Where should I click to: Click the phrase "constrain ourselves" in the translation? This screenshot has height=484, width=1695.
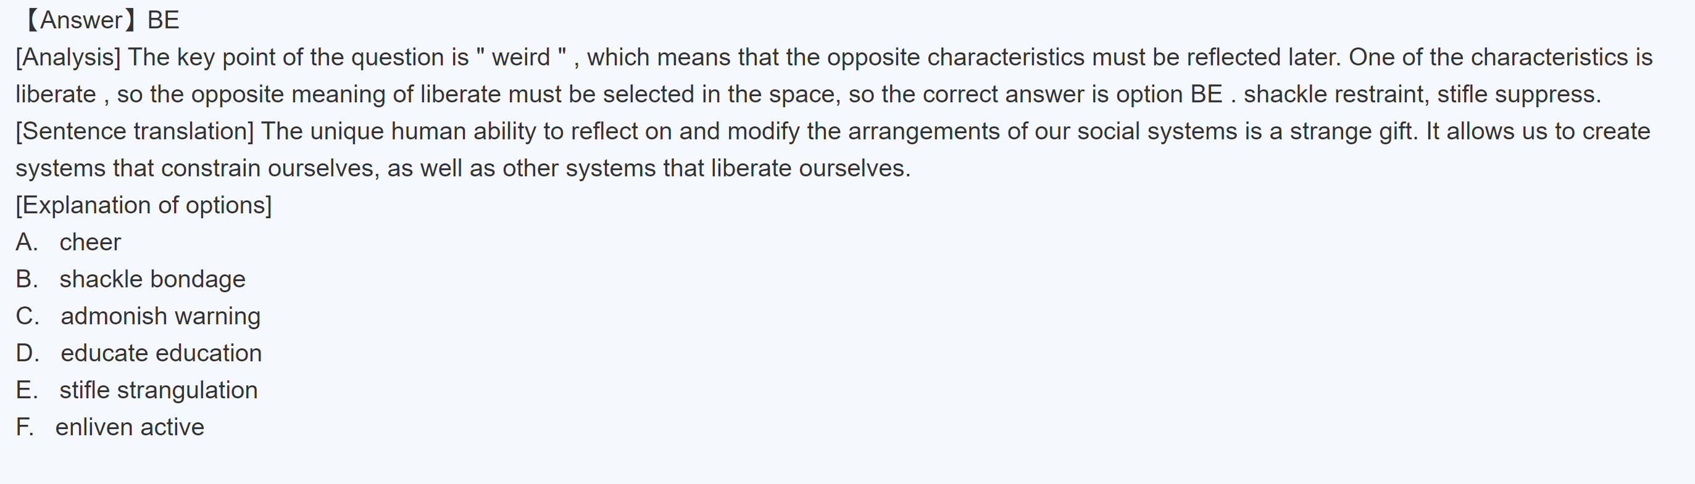[x=270, y=169]
